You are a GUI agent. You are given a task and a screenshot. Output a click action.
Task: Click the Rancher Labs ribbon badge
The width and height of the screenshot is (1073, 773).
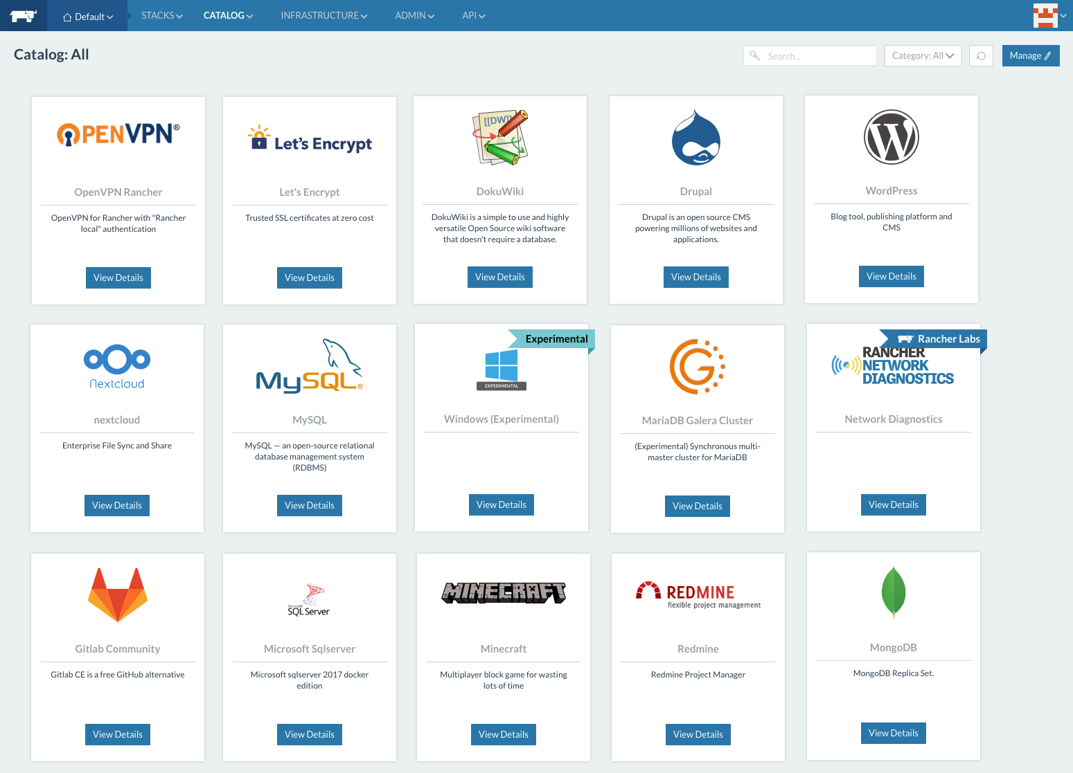tap(933, 339)
